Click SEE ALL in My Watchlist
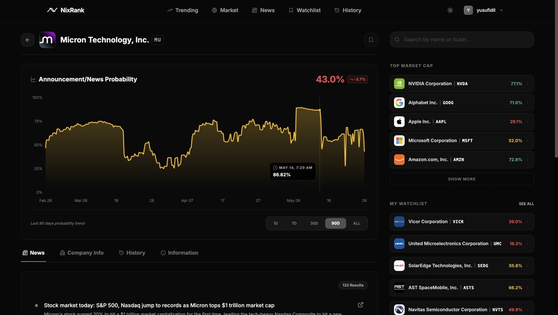Viewport: 558px width, 315px height. [526, 204]
